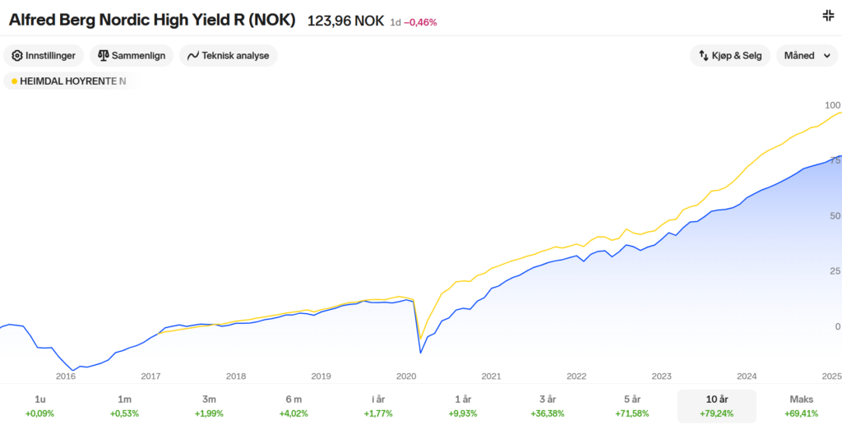Select the active 10 år range
The height and width of the screenshot is (425, 842).
[717, 406]
